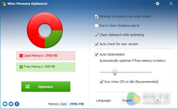Open the Twitter share icon
178x109 pixels.
11,104
